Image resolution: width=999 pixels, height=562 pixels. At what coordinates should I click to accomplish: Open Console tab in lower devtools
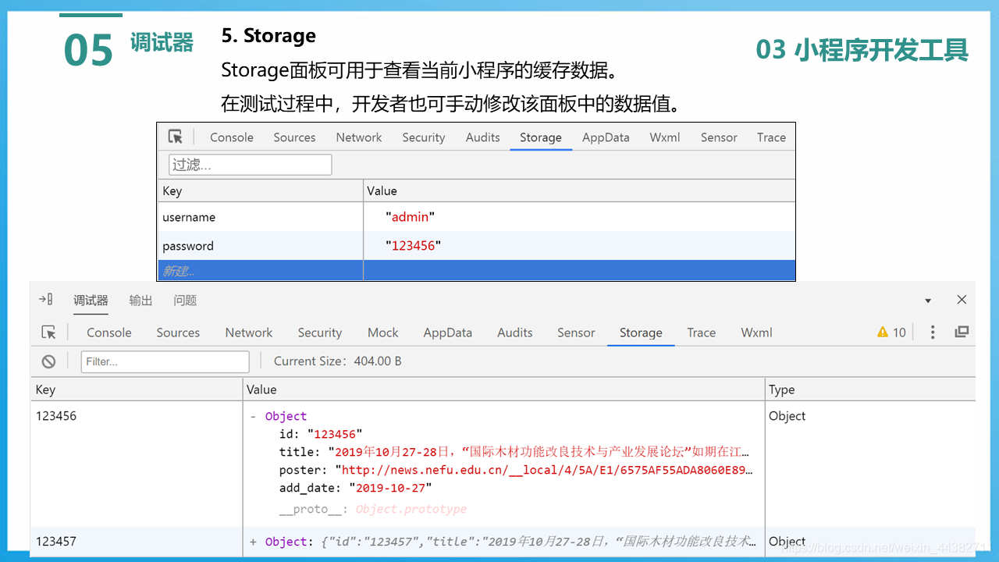[x=108, y=333]
